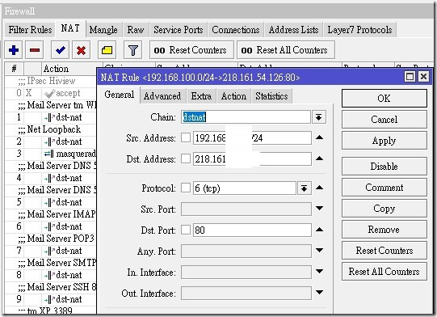Expand the Any. Port field
Image resolution: width=437 pixels, height=317 pixels.
(x=320, y=251)
